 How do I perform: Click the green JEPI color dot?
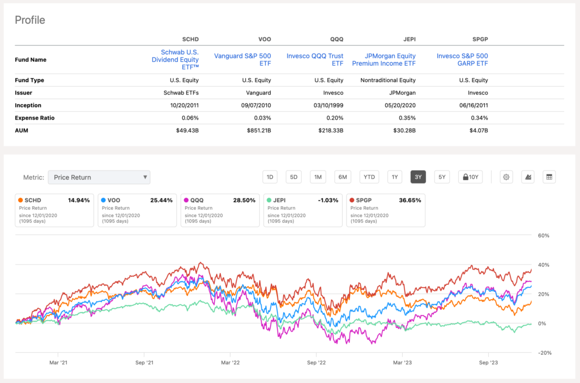click(x=269, y=200)
